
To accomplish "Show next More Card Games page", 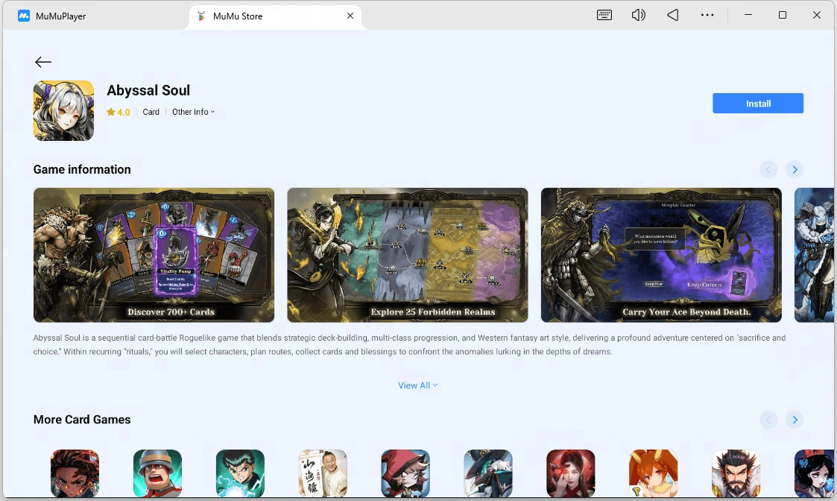I will tap(795, 420).
